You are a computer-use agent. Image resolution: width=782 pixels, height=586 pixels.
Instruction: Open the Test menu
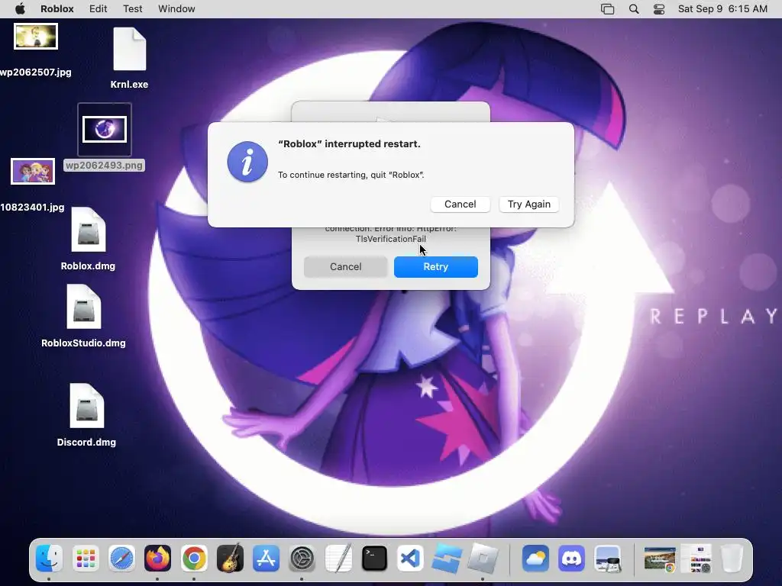(x=132, y=9)
